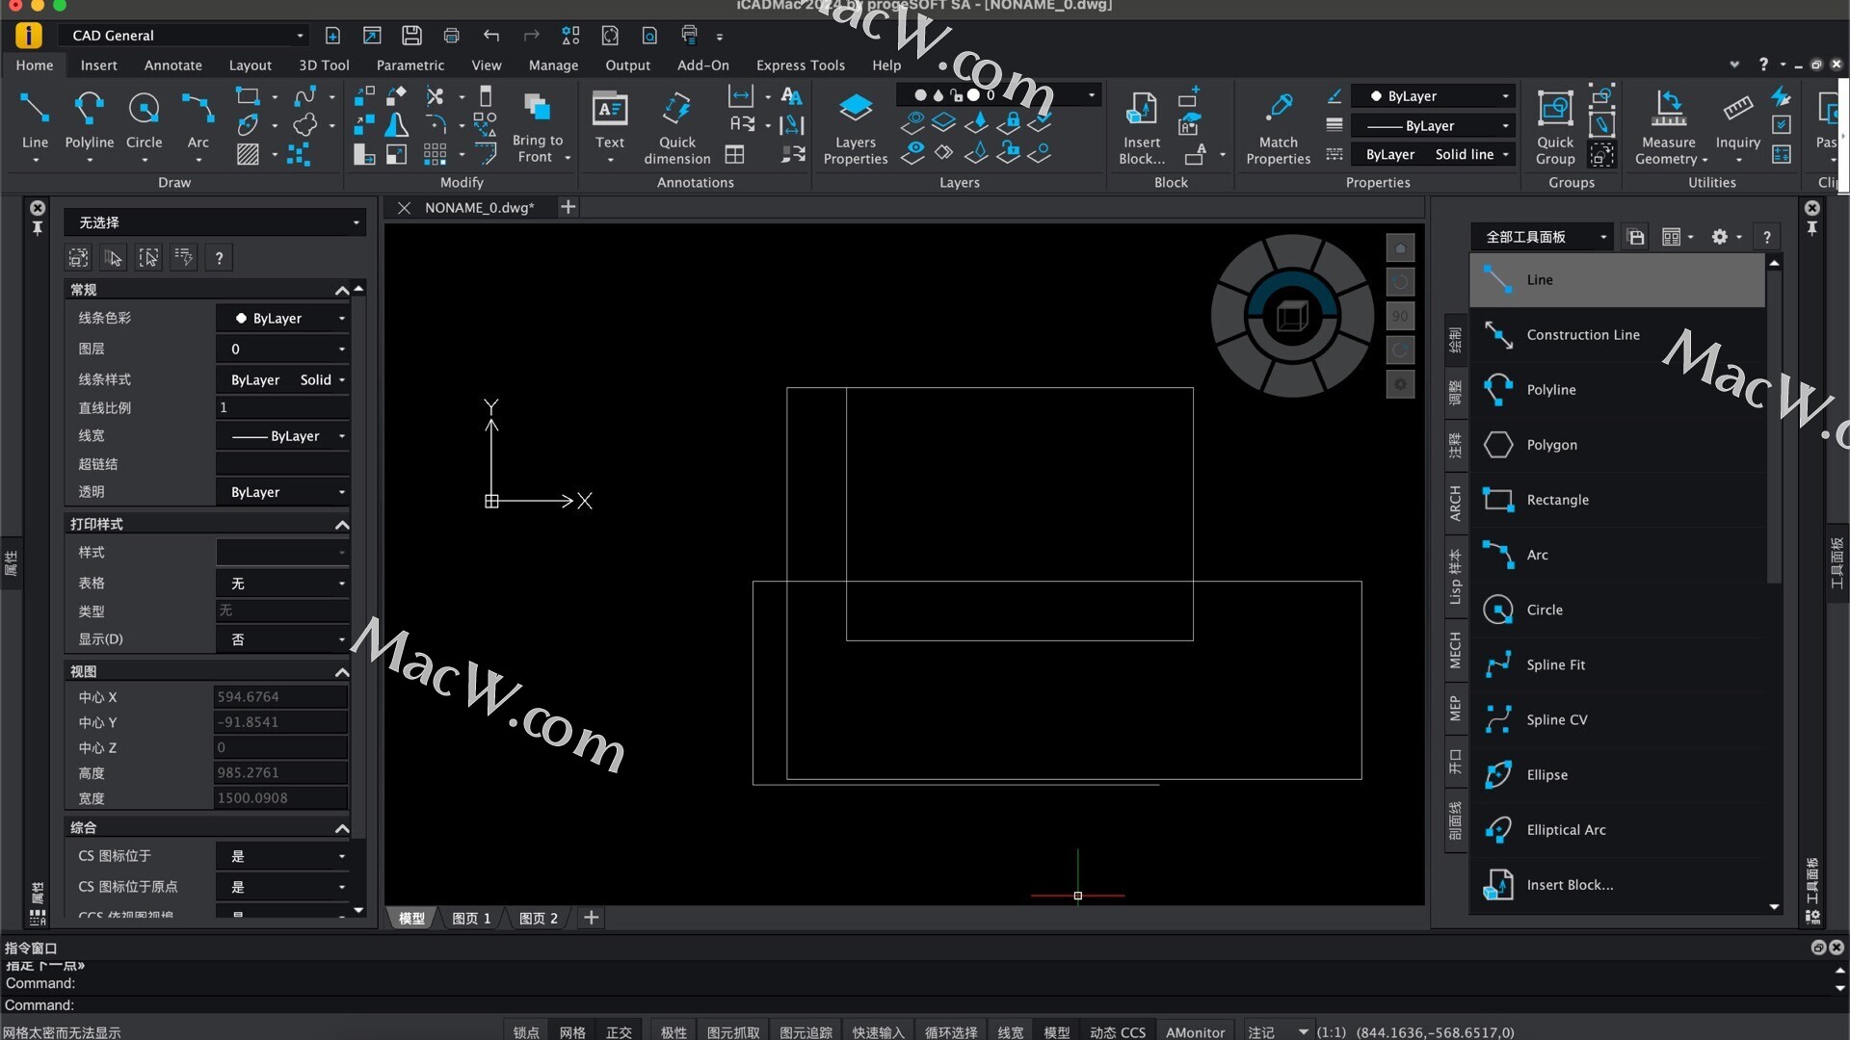
Task: Click the Match Properties brush icon
Action: tap(1279, 108)
